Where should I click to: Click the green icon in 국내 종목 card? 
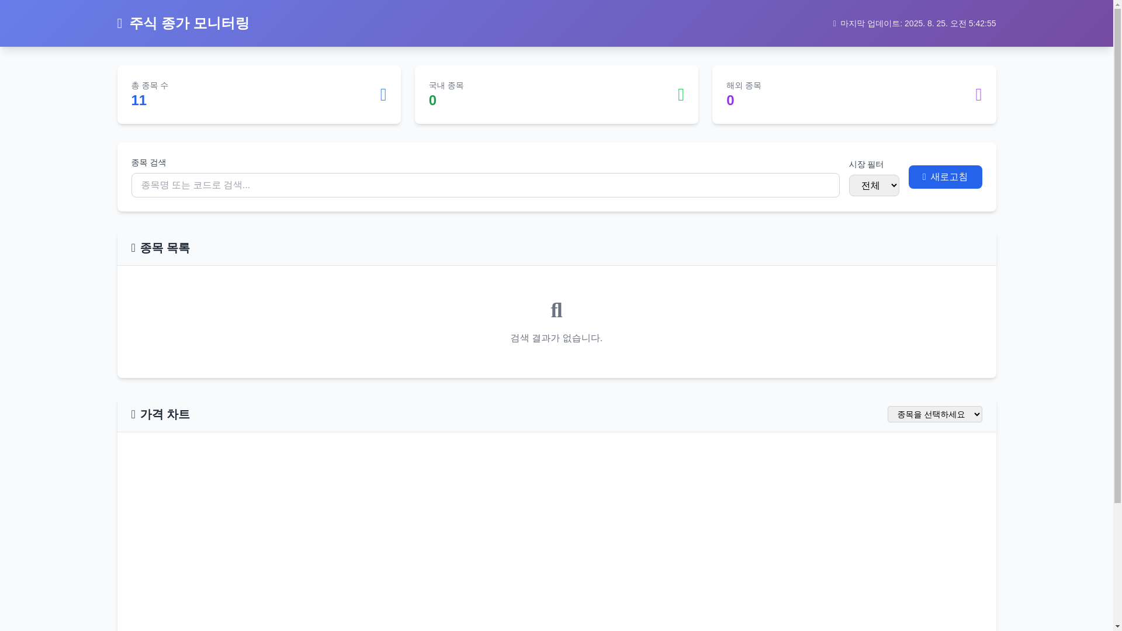681,95
